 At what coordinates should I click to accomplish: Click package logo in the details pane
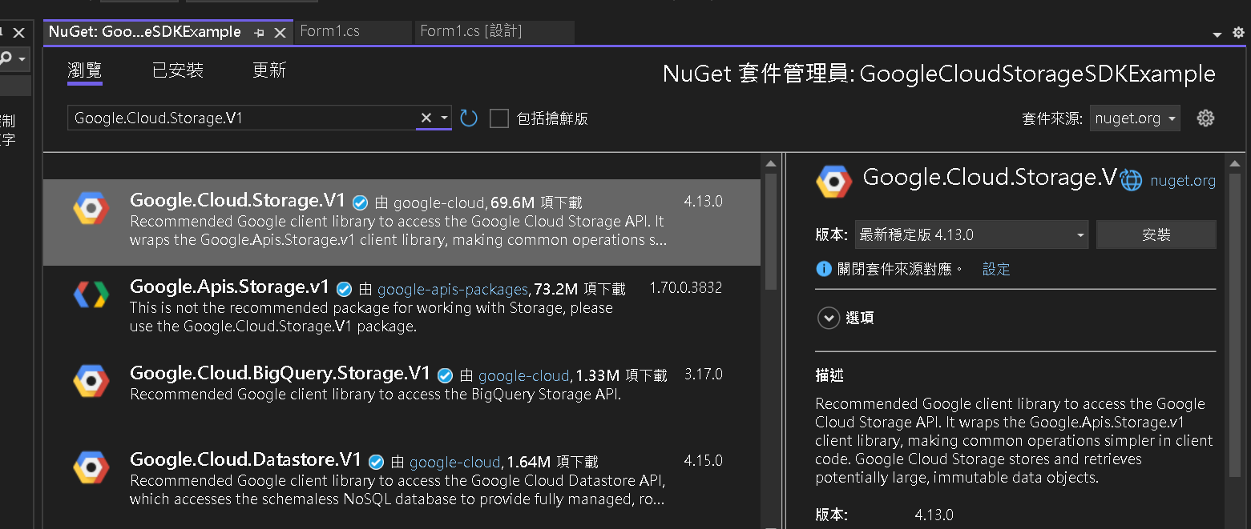click(x=833, y=181)
